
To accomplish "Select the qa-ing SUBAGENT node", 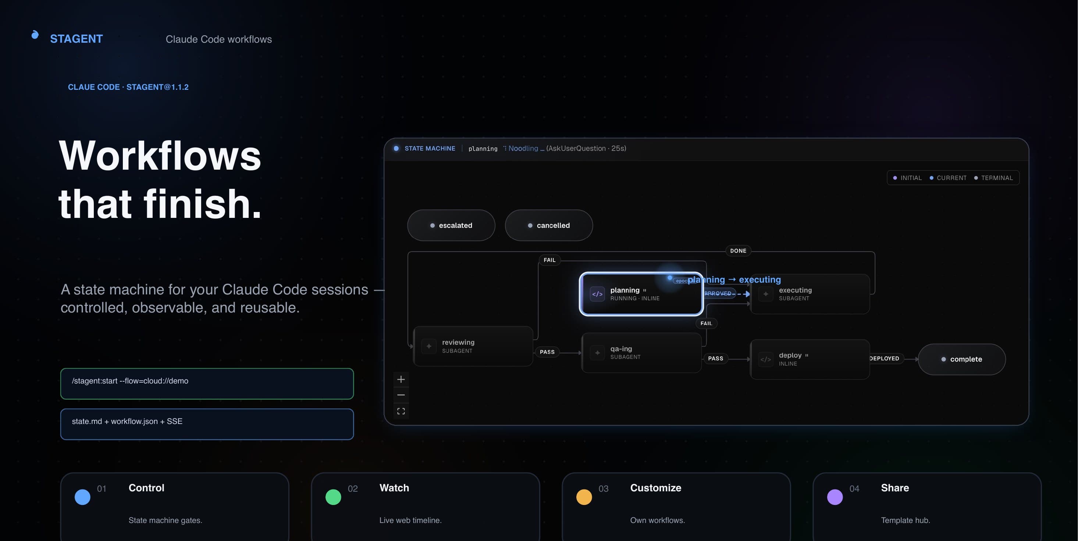I will [641, 353].
